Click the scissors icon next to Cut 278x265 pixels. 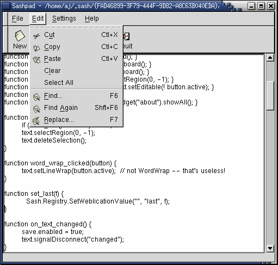pos(36,36)
